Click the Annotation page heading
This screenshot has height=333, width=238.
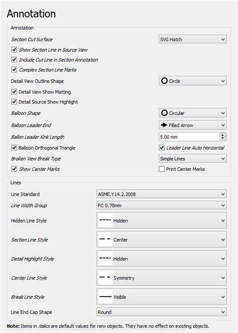[31, 14]
